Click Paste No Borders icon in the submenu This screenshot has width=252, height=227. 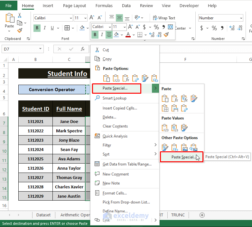tap(165, 108)
